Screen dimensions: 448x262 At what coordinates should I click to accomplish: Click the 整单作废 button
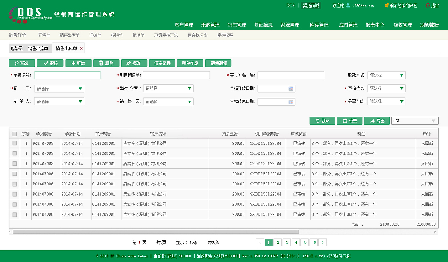(x=190, y=63)
